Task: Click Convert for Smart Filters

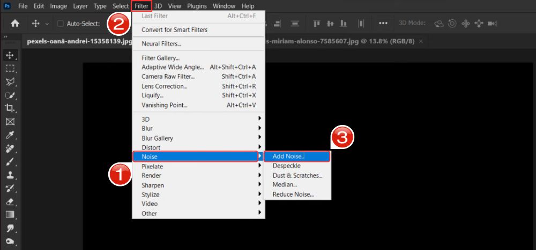Action: pyautogui.click(x=174, y=30)
